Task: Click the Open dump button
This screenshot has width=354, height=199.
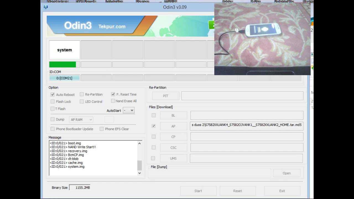Action: click(x=287, y=173)
